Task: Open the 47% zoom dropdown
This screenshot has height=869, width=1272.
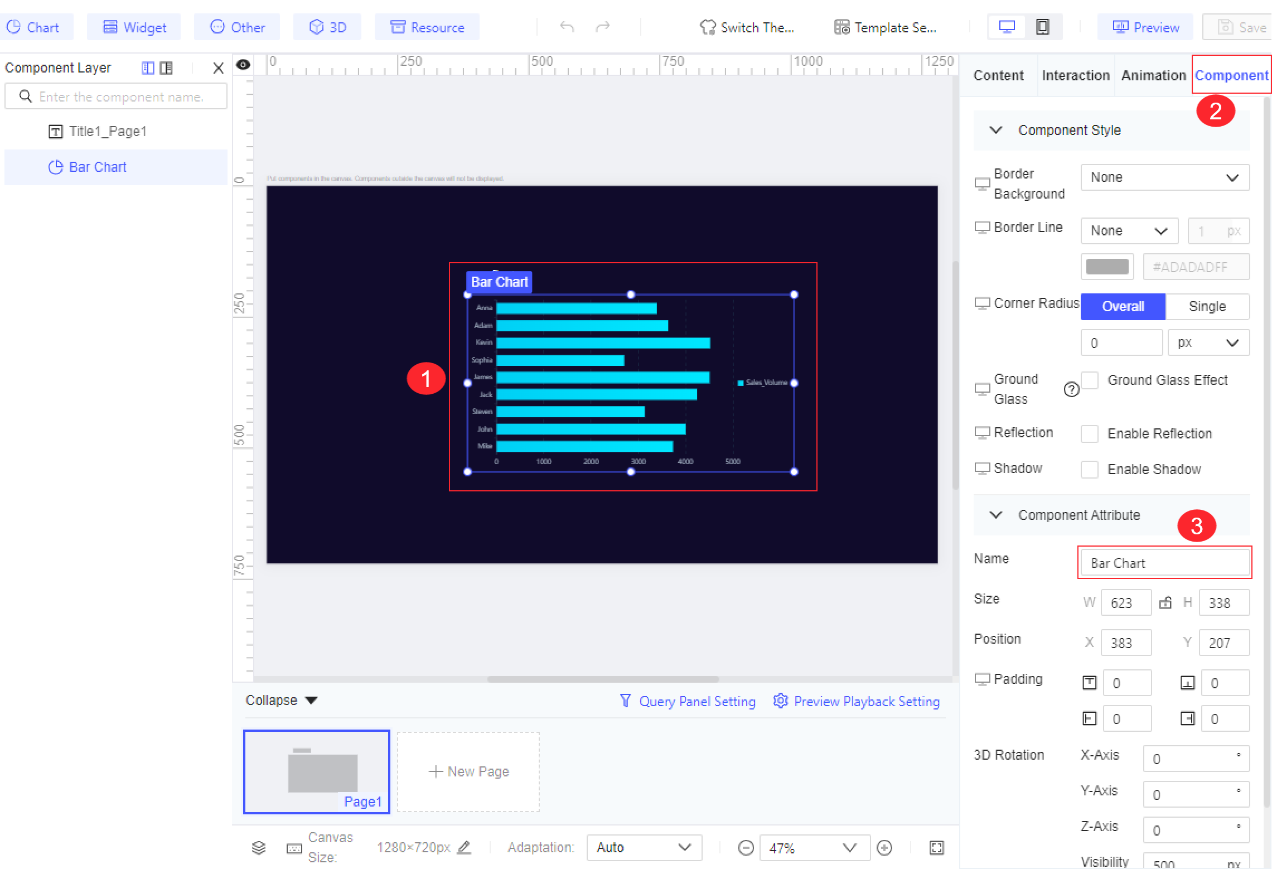Action: click(814, 848)
